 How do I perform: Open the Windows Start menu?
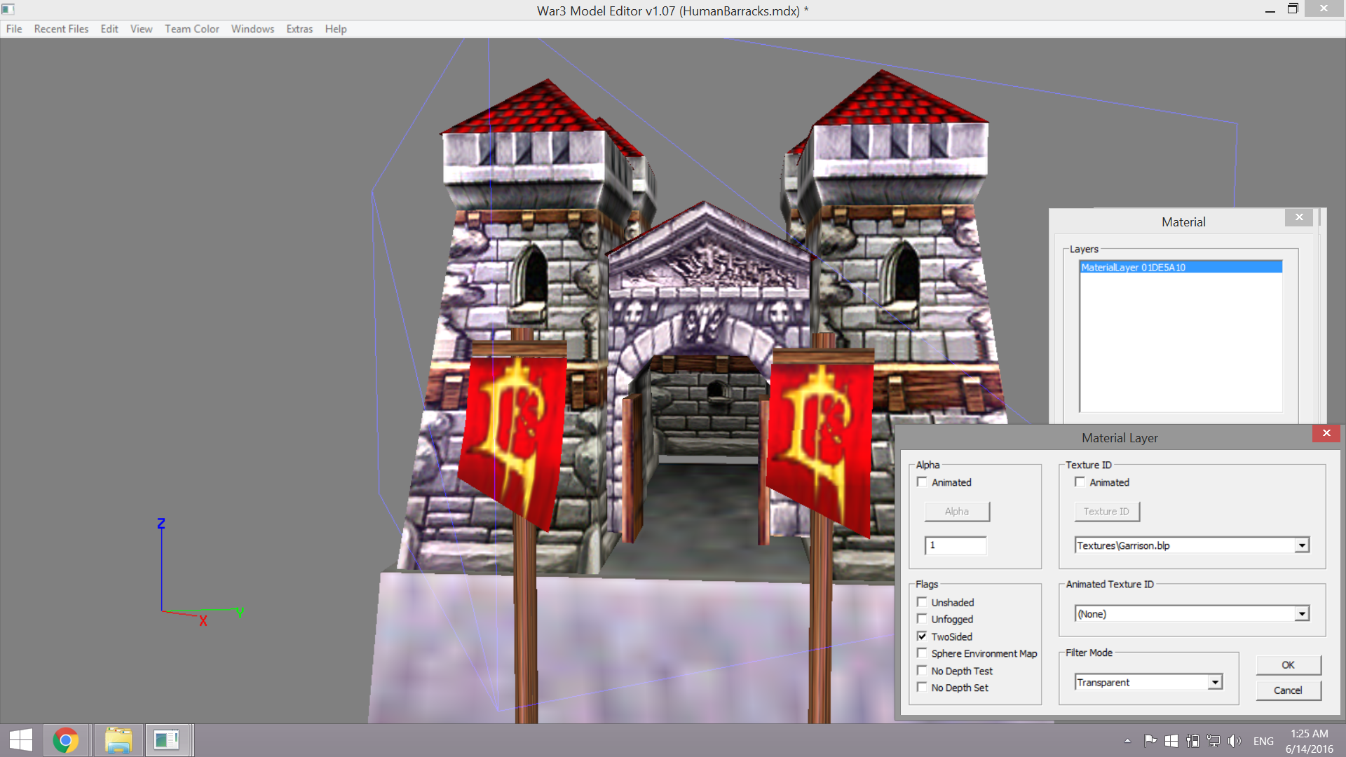[21, 740]
